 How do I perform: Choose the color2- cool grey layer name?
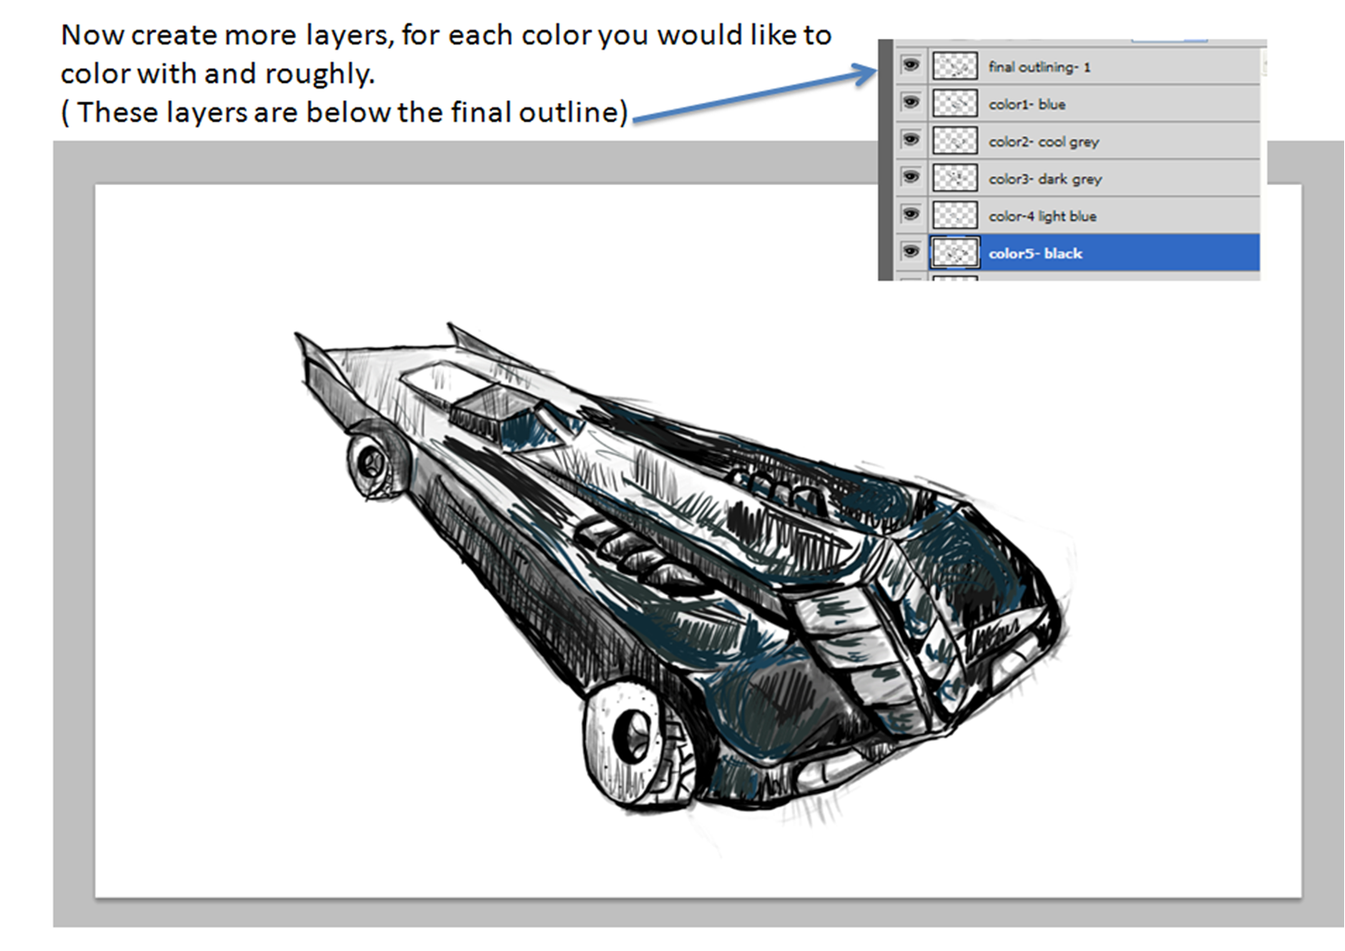(1044, 142)
